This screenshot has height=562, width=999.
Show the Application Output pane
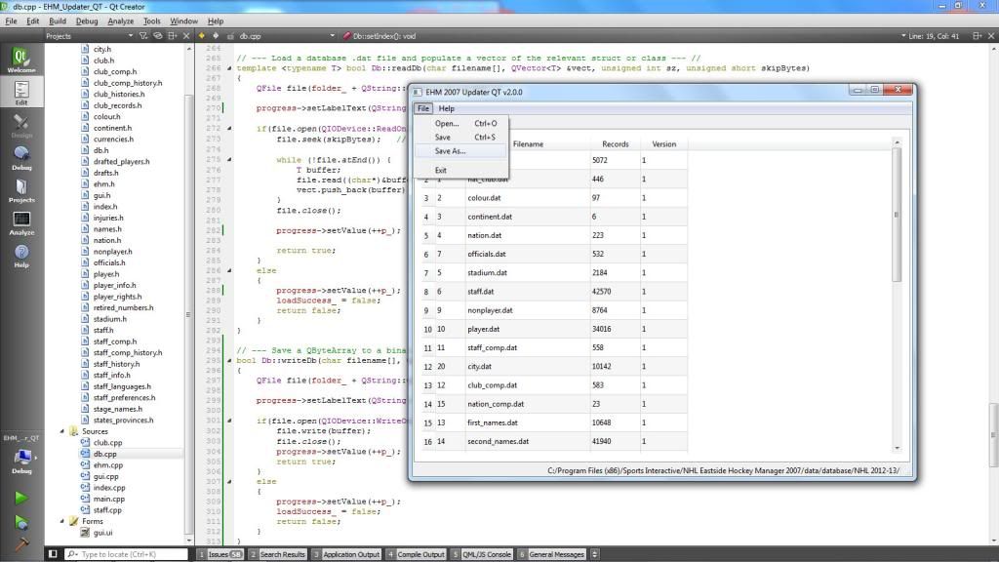[346, 554]
